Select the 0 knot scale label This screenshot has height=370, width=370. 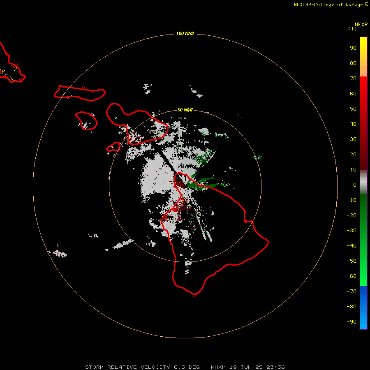click(x=355, y=185)
